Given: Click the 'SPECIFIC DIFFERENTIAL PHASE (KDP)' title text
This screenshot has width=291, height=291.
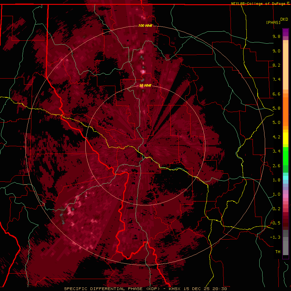Looking at the screenshot, I should [x=112, y=289].
